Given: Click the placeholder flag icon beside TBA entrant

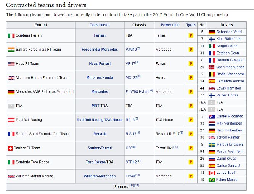Looking at the screenshot, I should coord(11,106).
